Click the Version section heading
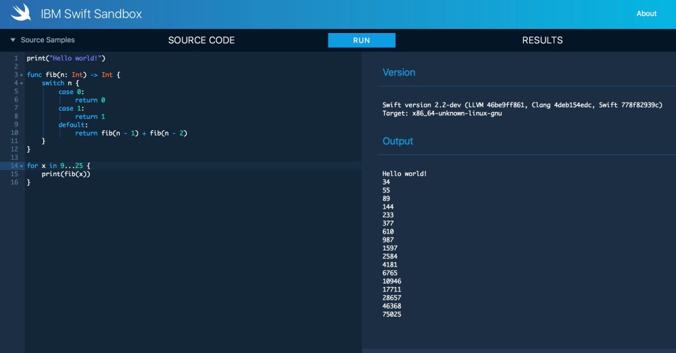This screenshot has height=353, width=676. (399, 72)
